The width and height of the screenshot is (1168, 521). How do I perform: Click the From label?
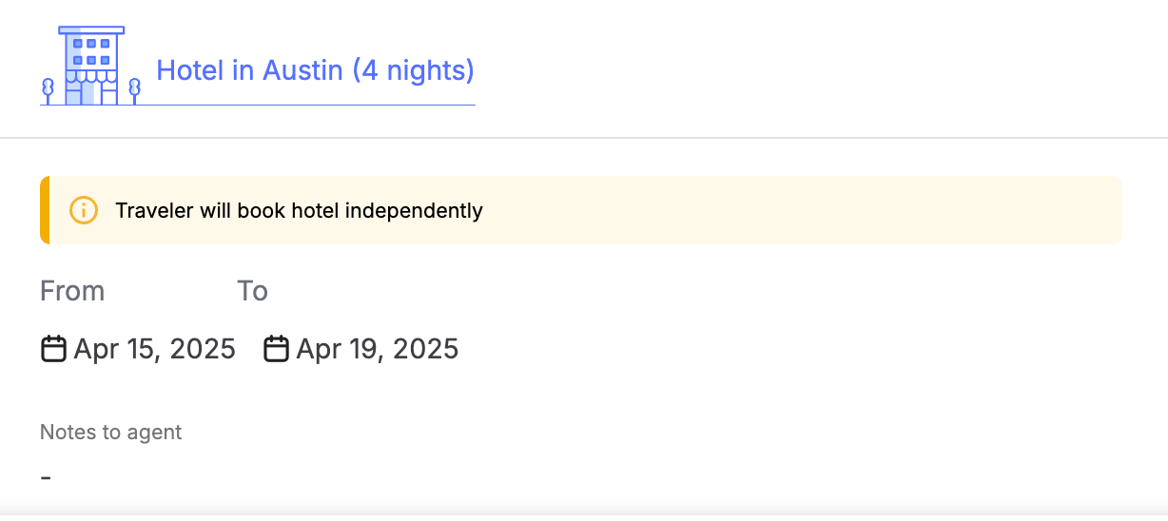click(72, 291)
